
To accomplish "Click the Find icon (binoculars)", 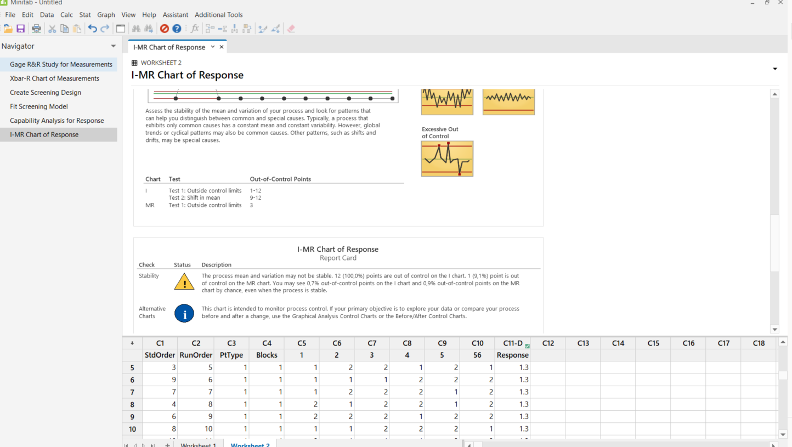I will [x=136, y=29].
